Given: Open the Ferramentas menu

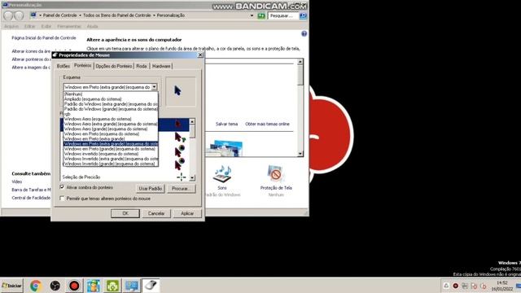Looking at the screenshot, I should click(x=68, y=26).
